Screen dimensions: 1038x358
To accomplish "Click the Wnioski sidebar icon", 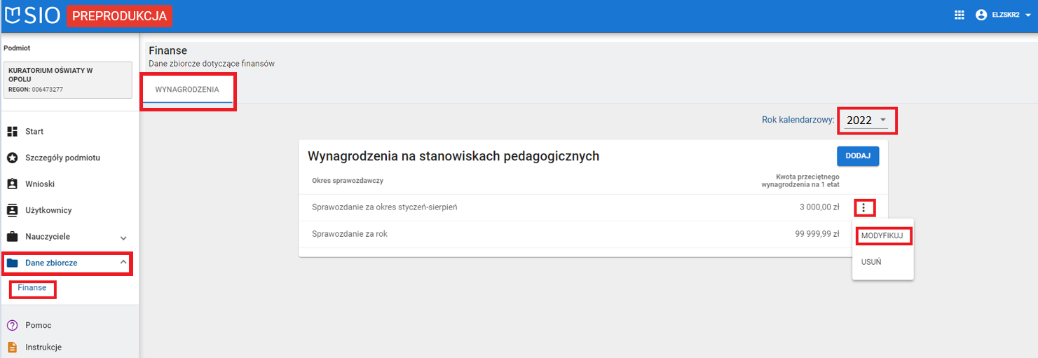I will coord(12,184).
